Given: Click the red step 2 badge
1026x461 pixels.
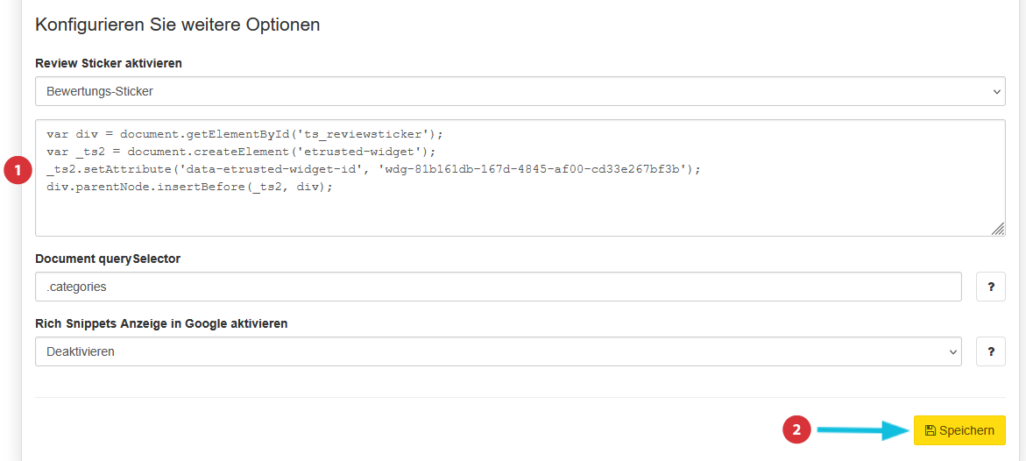Looking at the screenshot, I should [797, 430].
